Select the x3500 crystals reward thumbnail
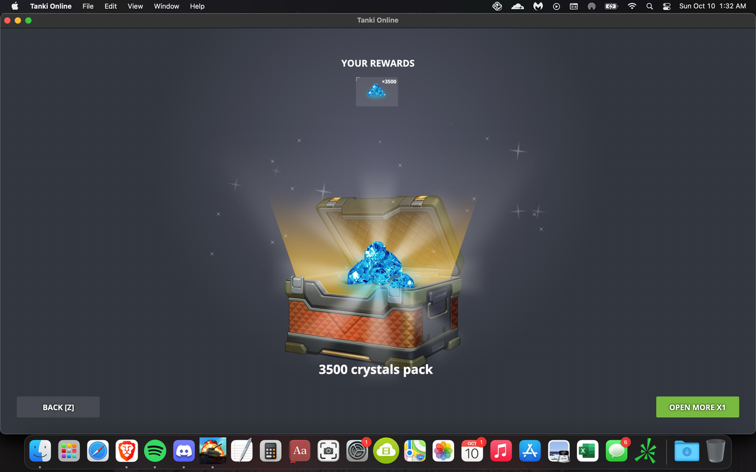 point(377,91)
